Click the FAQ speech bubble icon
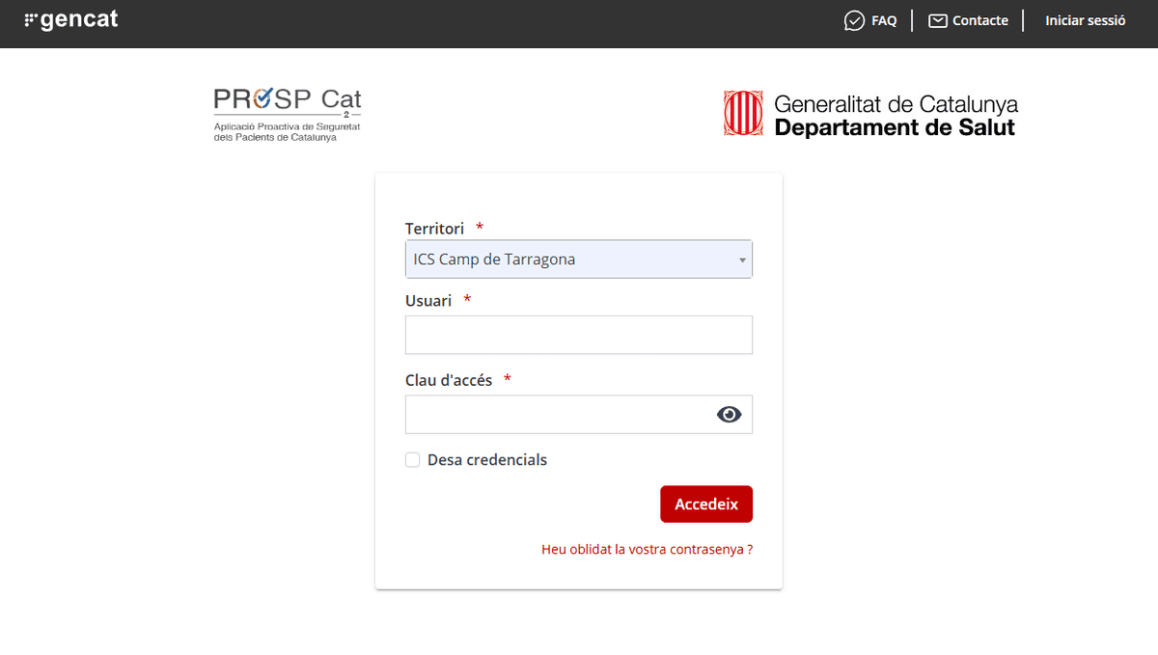Screen dimensions: 1158x655 pyautogui.click(x=854, y=21)
